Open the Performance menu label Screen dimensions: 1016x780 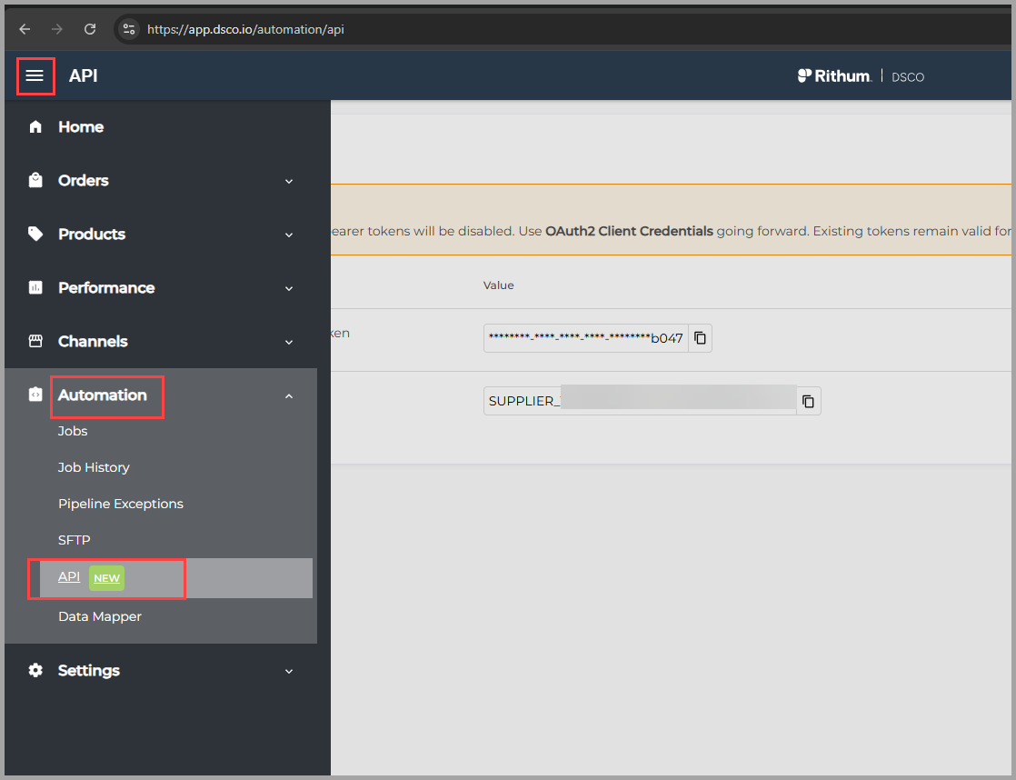coord(106,287)
